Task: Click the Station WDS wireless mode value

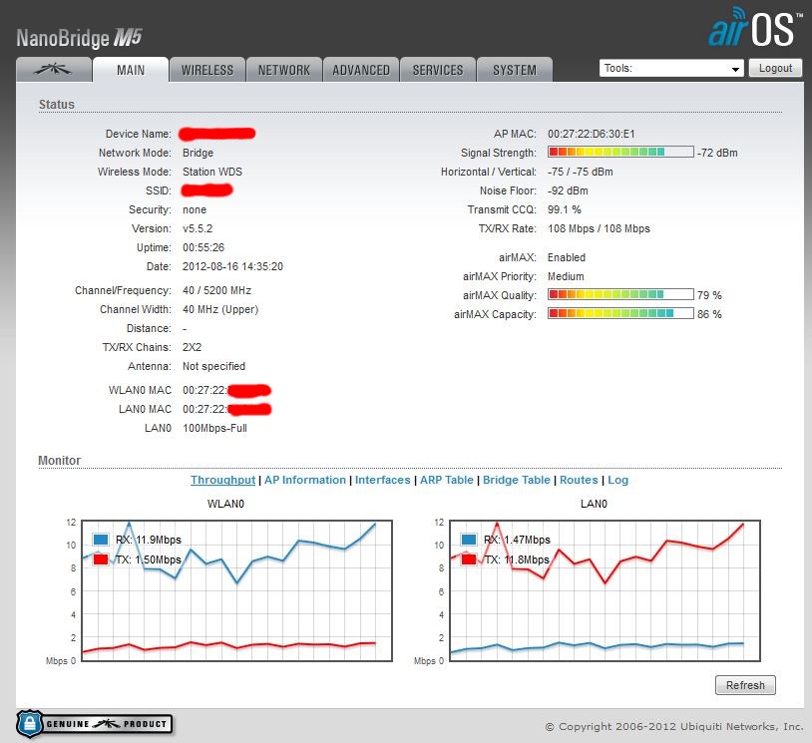Action: click(212, 172)
